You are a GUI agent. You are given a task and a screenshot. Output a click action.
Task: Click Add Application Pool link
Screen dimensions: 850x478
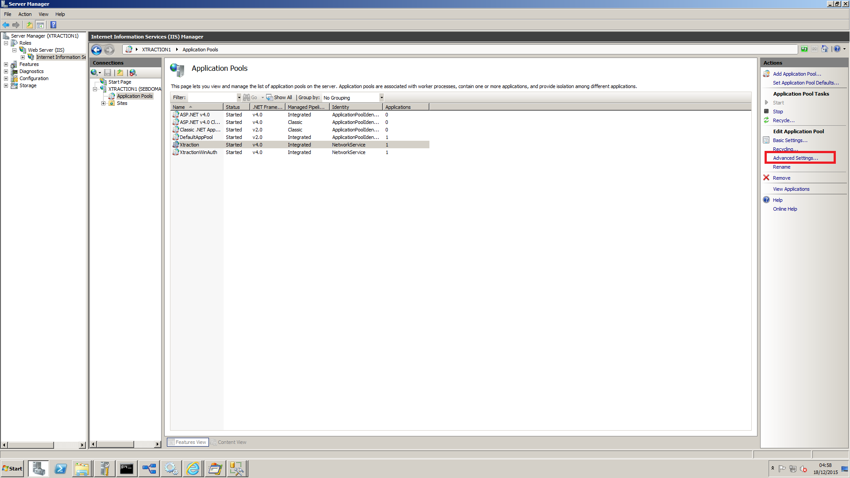(796, 74)
